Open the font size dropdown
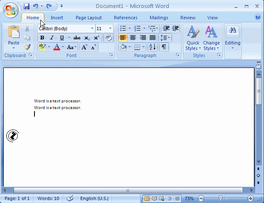The height and width of the screenshot is (203, 264). click(110, 29)
